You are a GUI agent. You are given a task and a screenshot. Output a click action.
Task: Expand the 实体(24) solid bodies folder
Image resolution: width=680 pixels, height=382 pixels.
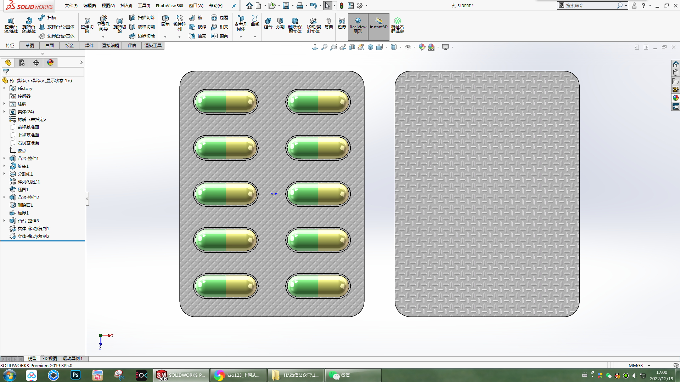click(4, 112)
